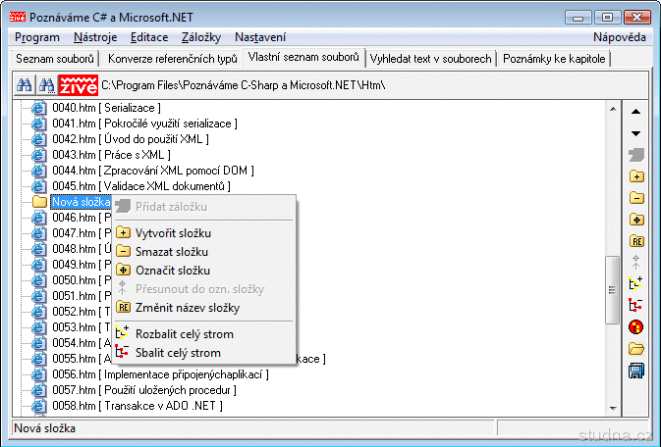Choose Označit složku in context menu

[204, 271]
